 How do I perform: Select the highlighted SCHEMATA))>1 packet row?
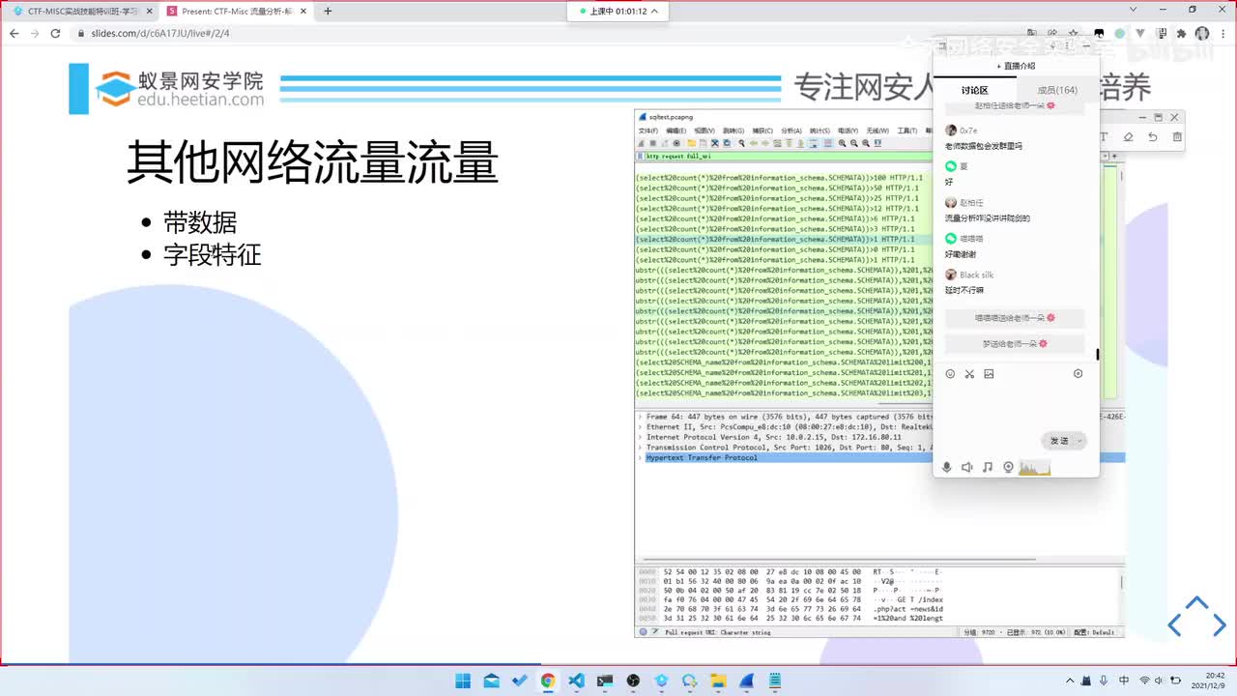coord(784,239)
